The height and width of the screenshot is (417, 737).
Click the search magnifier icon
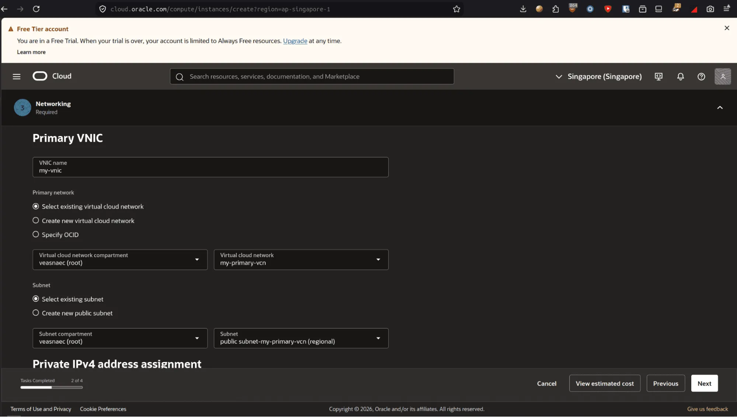click(x=180, y=77)
